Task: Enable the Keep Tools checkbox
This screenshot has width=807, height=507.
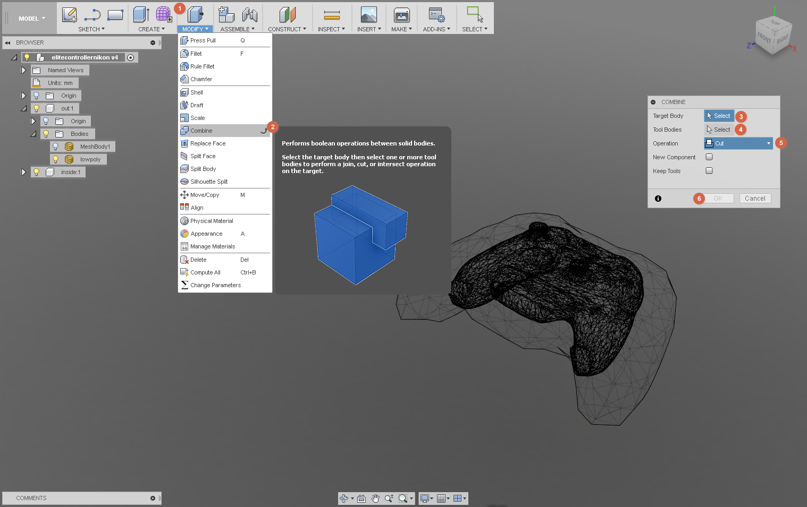Action: click(x=709, y=171)
